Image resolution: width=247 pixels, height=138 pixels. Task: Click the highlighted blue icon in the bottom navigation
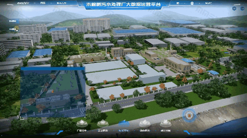pyautogui.click(x=124, y=123)
